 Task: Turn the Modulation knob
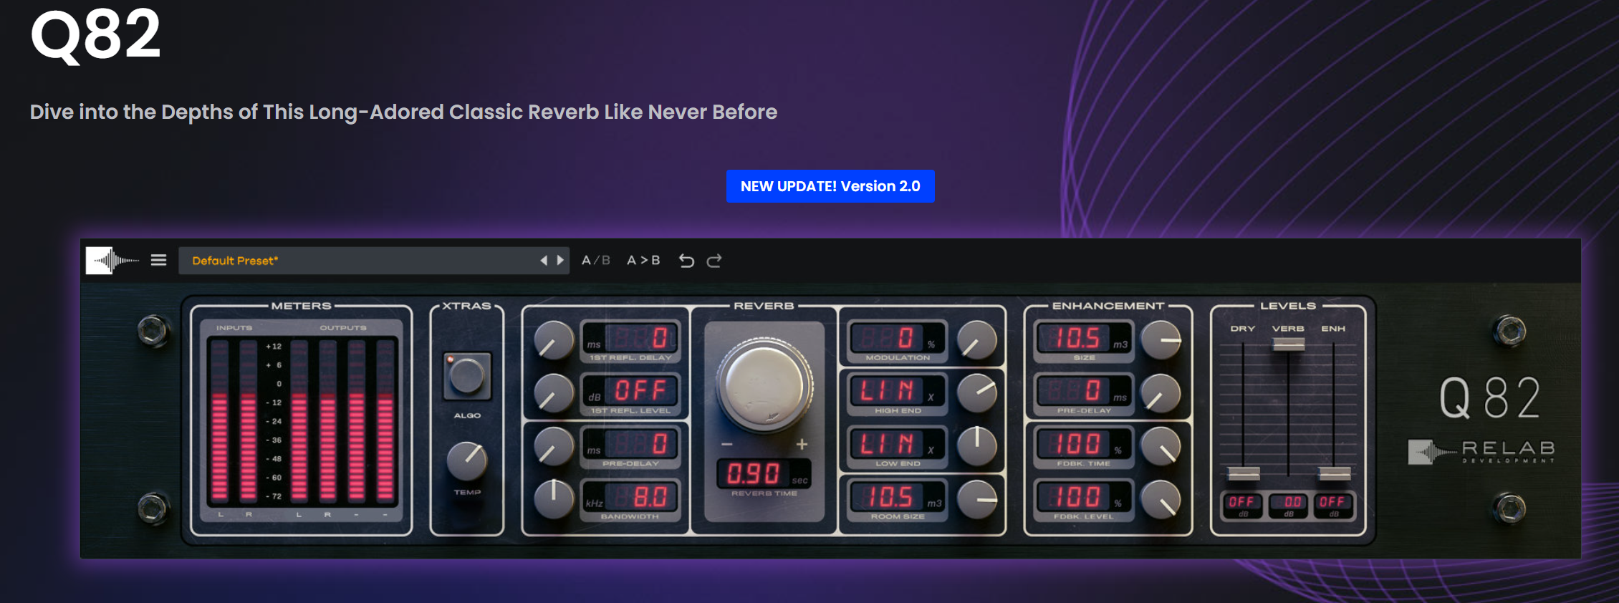977,340
